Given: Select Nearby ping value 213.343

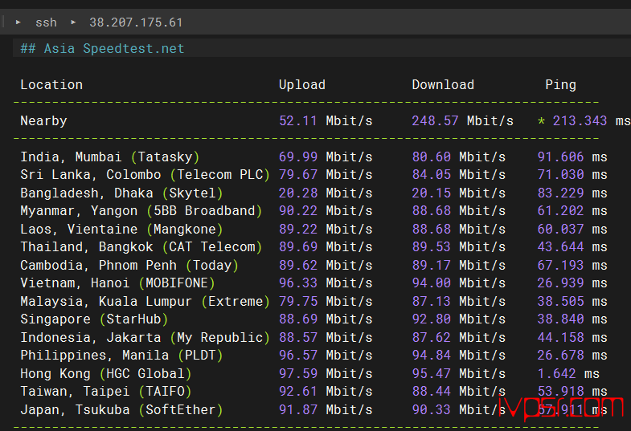Looking at the screenshot, I should click(x=580, y=121).
